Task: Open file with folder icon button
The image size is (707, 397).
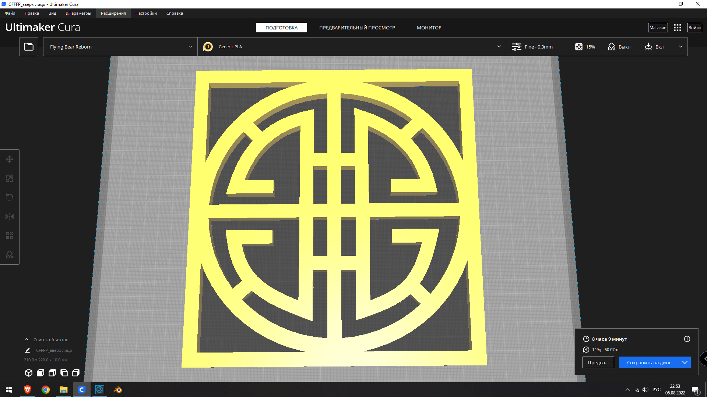Action: coord(29,47)
